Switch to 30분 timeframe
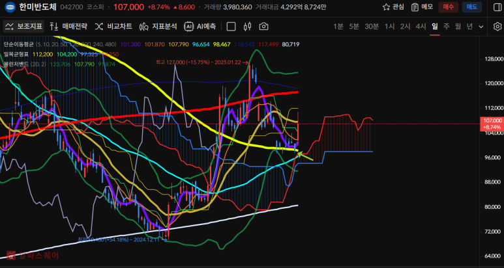 point(372,26)
